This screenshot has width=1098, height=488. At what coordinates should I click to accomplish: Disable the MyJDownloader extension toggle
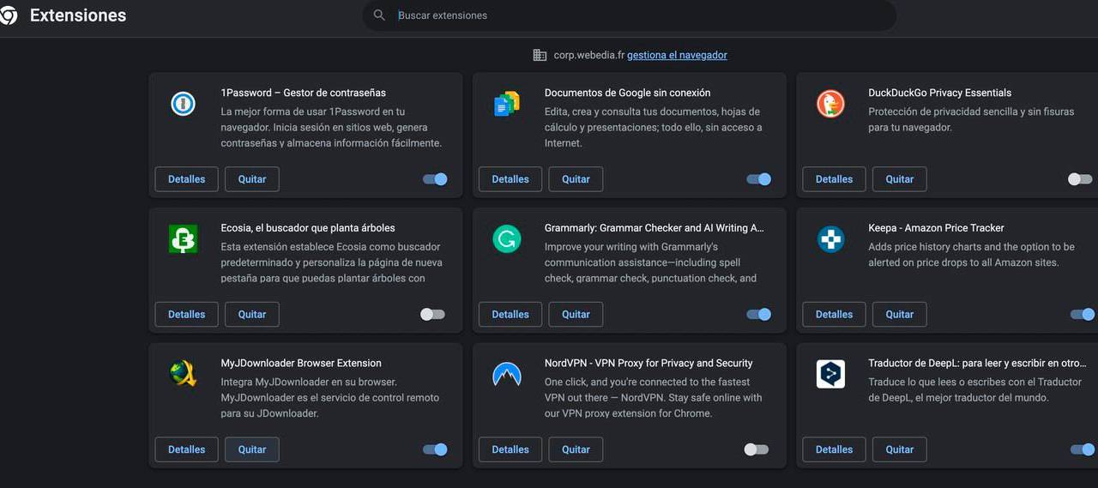click(x=435, y=449)
